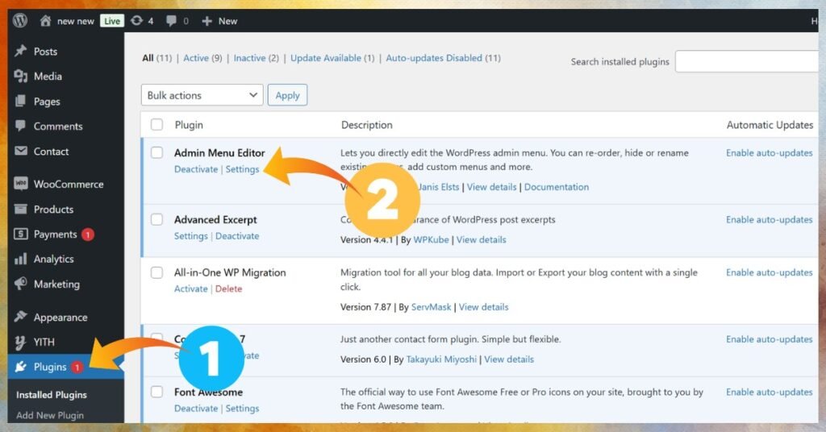Open the comments bubble icon in admin bar

[171, 20]
